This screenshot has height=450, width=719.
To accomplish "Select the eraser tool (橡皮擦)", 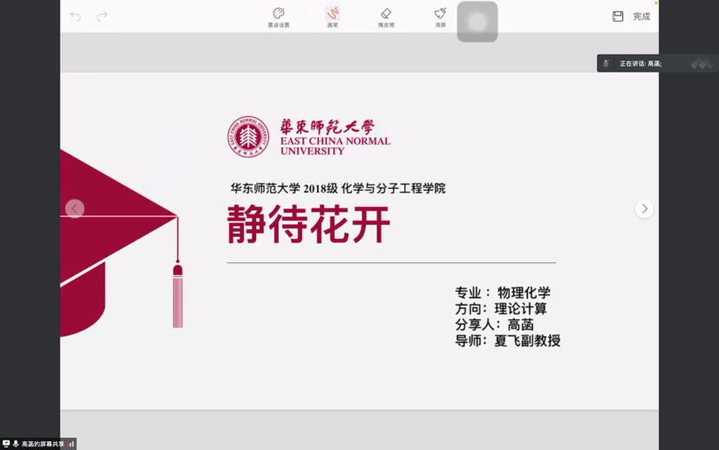I will tap(386, 17).
